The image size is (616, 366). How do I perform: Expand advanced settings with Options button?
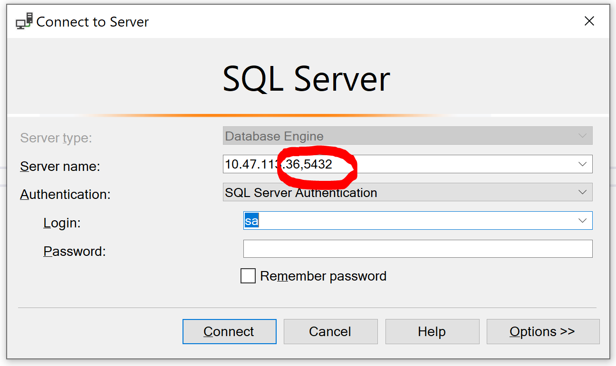pos(542,331)
